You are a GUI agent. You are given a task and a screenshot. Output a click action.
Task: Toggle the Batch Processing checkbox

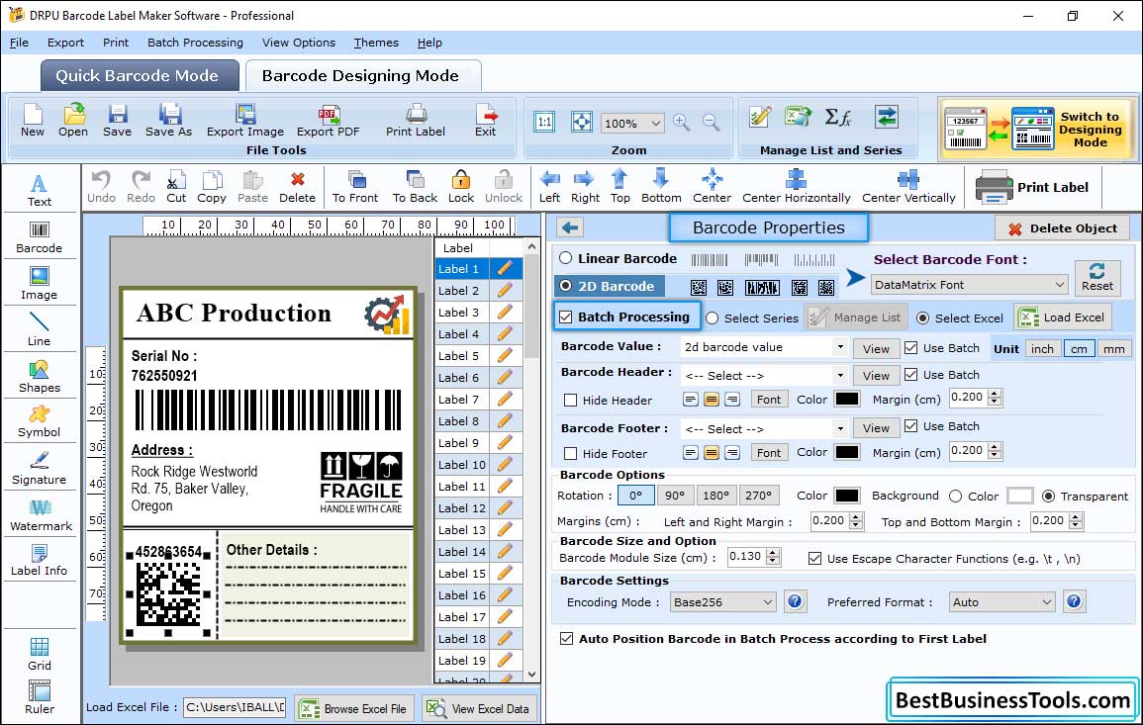pyautogui.click(x=566, y=317)
